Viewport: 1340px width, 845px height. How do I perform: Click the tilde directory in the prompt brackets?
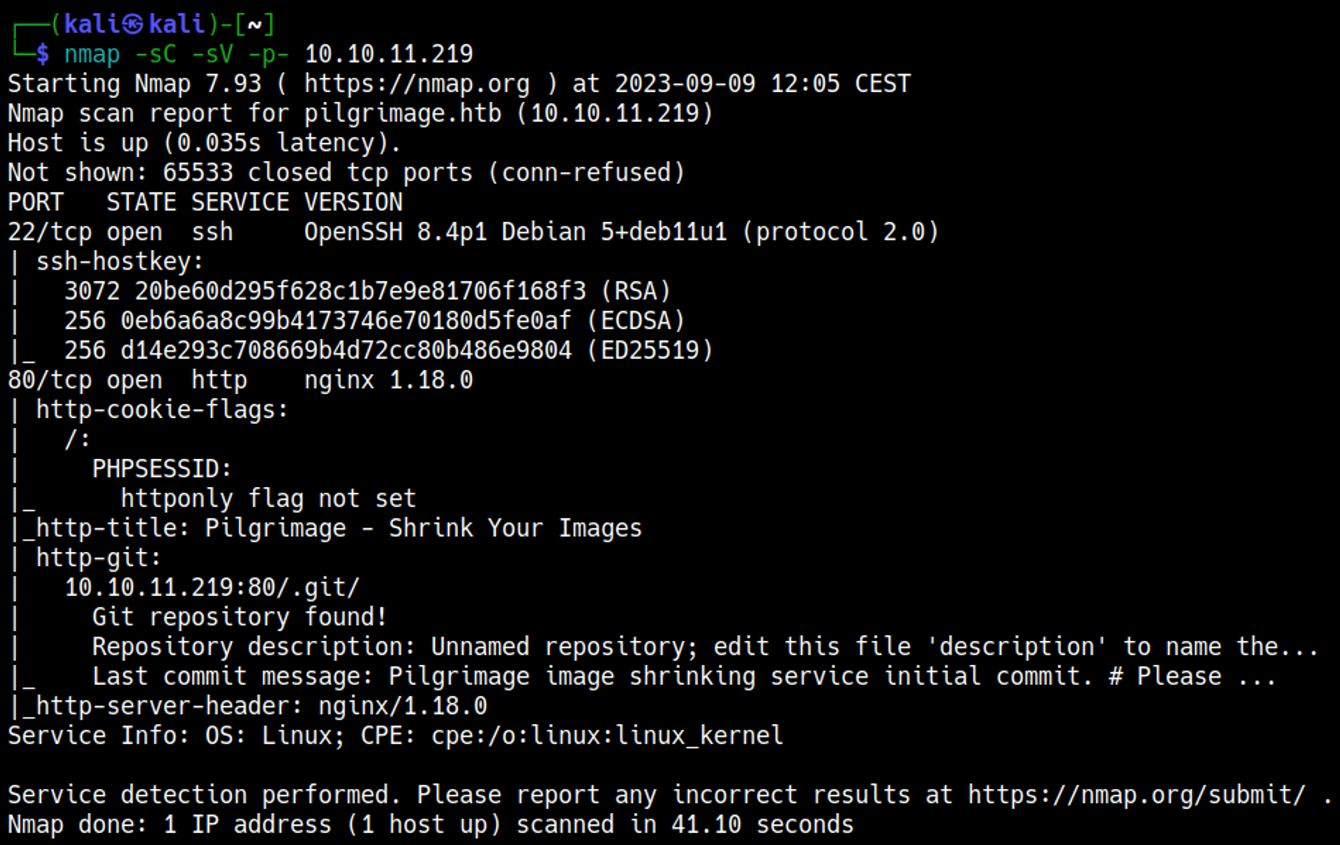click(254, 25)
